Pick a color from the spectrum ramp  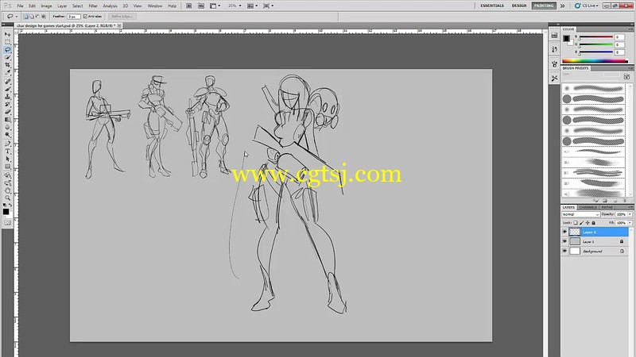coord(595,61)
